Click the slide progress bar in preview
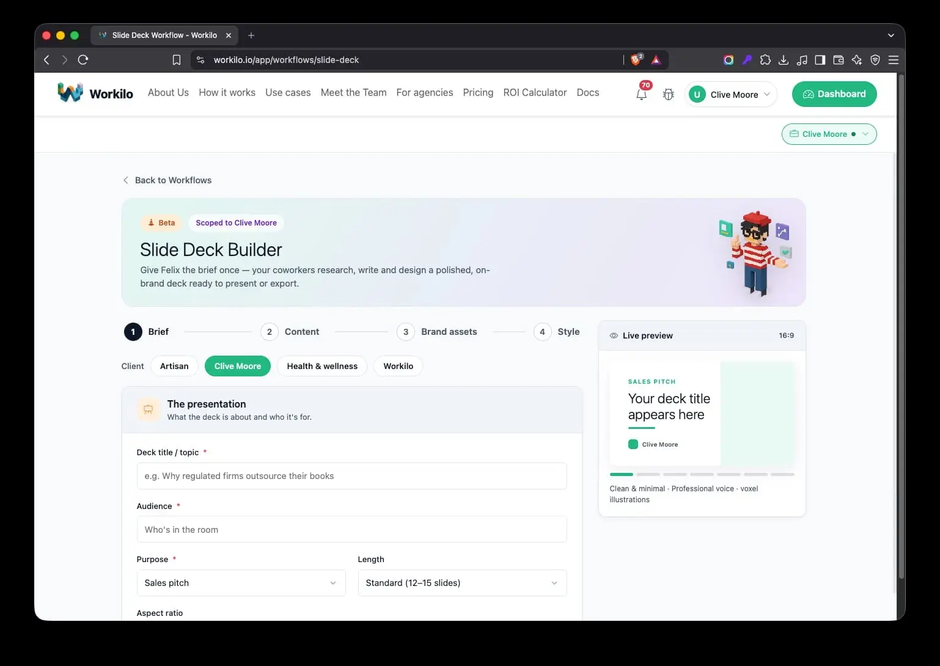The height and width of the screenshot is (666, 940). [702, 474]
